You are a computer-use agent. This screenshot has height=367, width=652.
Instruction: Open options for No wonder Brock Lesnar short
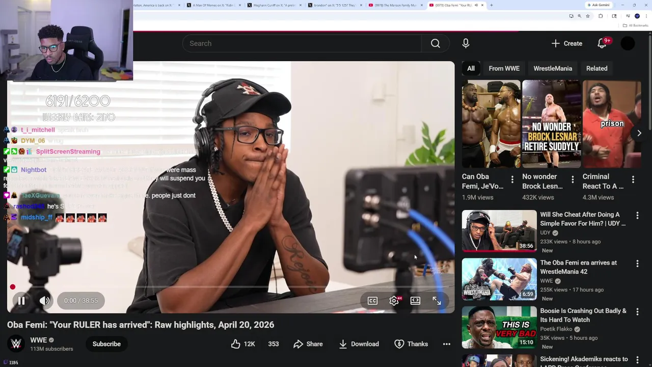(x=573, y=179)
